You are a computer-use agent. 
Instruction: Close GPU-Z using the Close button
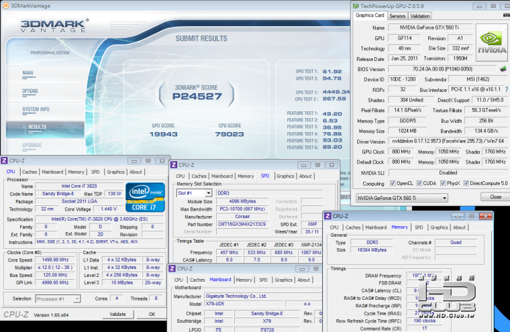[x=495, y=197]
